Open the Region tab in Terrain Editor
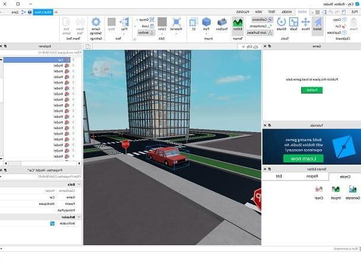361x260 pixels. 312,176
